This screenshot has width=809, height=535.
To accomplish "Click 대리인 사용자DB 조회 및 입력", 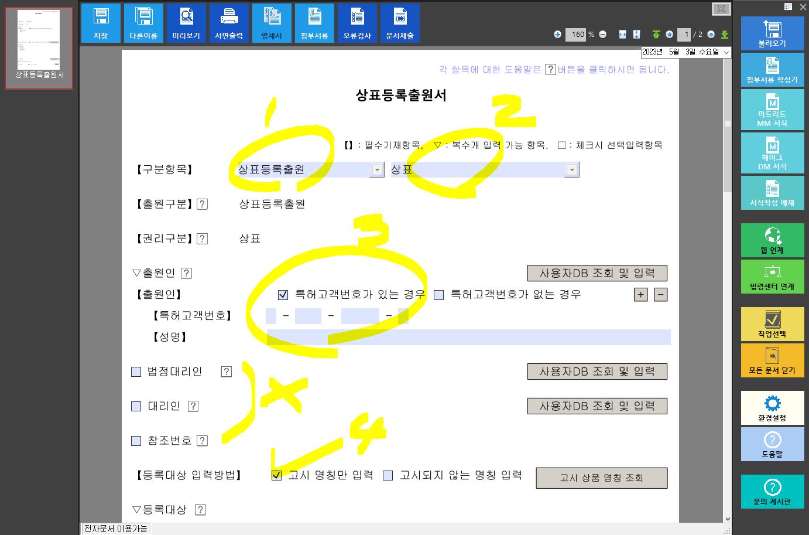I will 597,406.
